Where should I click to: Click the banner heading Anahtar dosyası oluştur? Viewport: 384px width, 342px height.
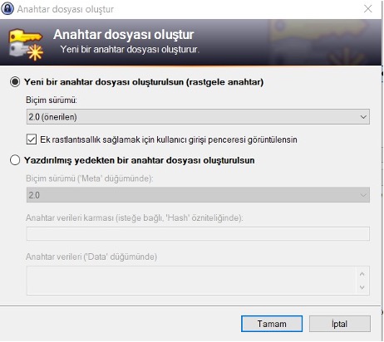point(124,35)
